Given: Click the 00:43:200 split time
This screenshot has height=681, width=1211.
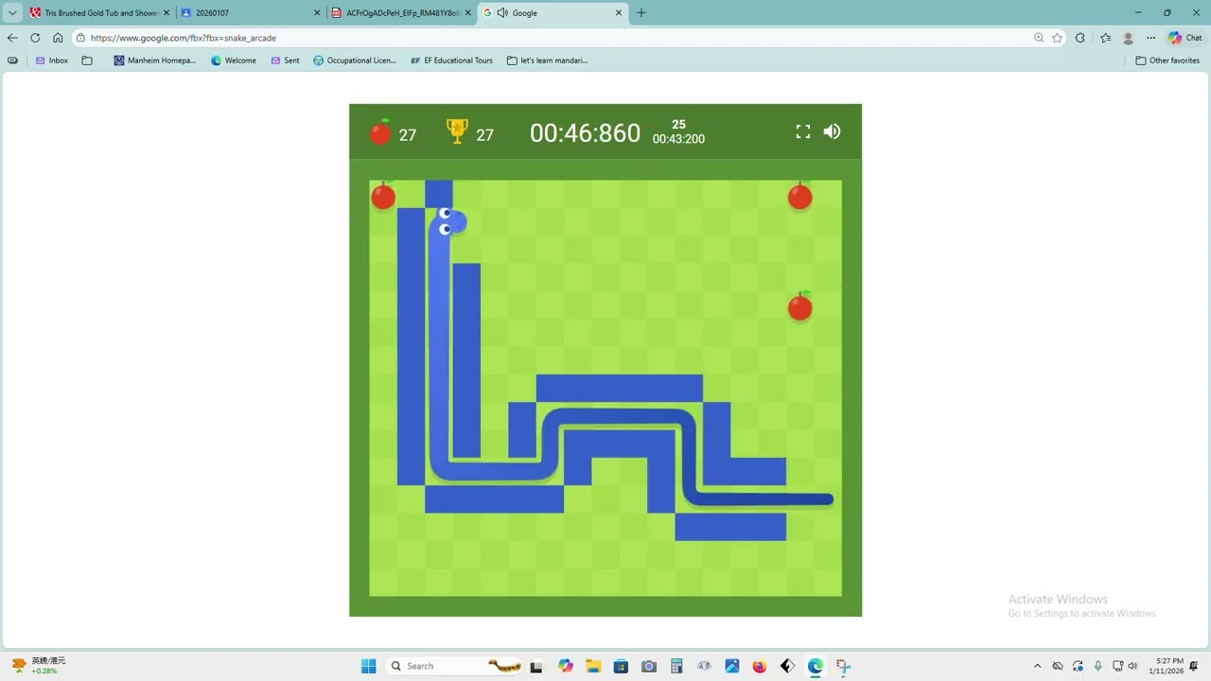Looking at the screenshot, I should pyautogui.click(x=678, y=139).
